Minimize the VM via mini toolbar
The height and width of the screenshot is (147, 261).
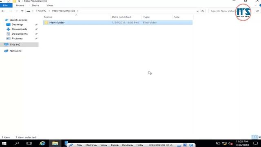click(179, 145)
